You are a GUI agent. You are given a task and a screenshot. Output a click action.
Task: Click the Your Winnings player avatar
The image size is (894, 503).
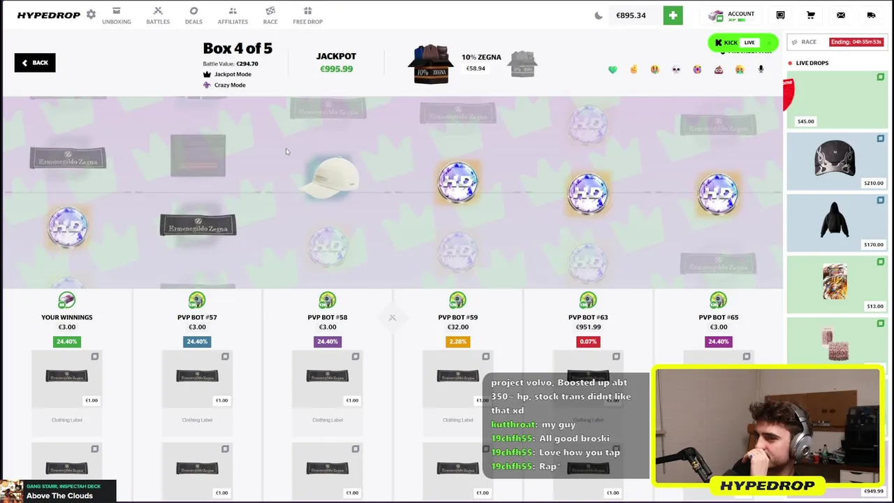click(x=66, y=300)
